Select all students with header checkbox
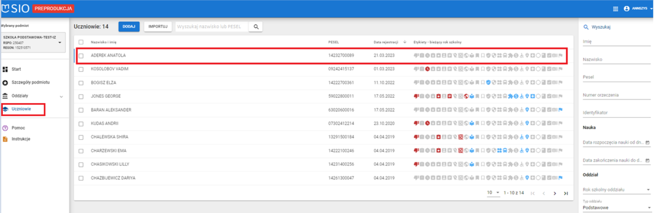The image size is (654, 213). [x=81, y=42]
